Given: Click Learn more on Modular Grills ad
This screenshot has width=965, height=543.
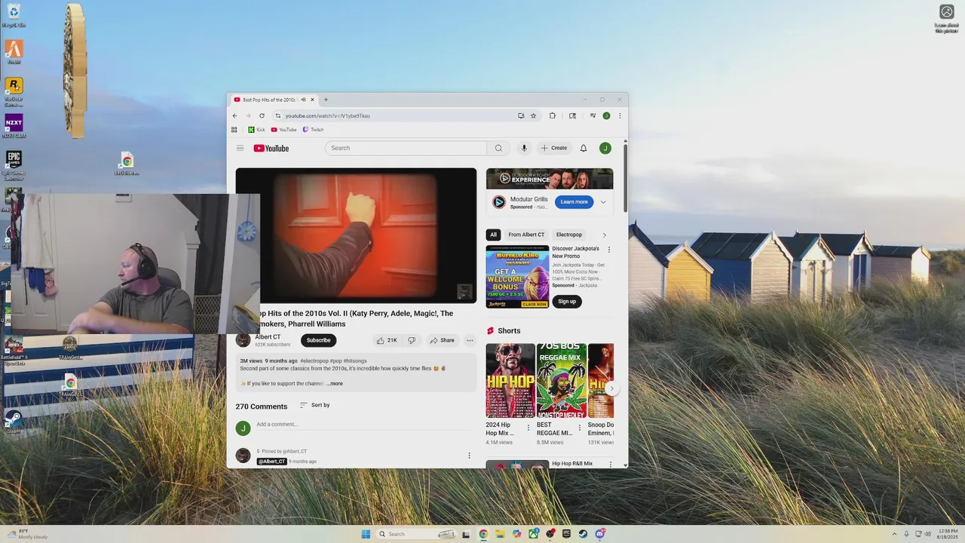Looking at the screenshot, I should point(574,202).
